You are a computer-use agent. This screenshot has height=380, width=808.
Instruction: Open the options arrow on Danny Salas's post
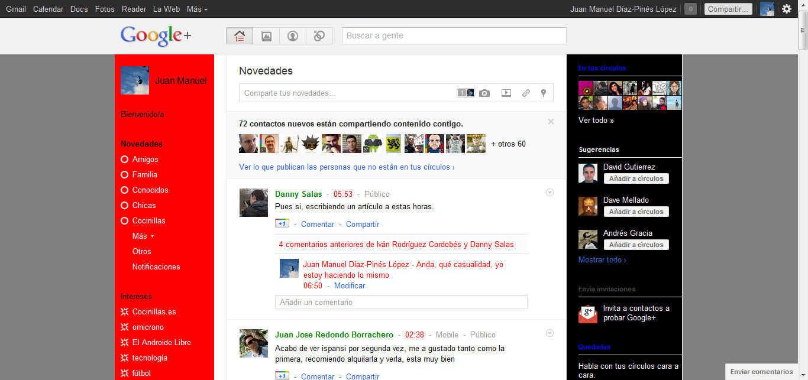pos(550,192)
